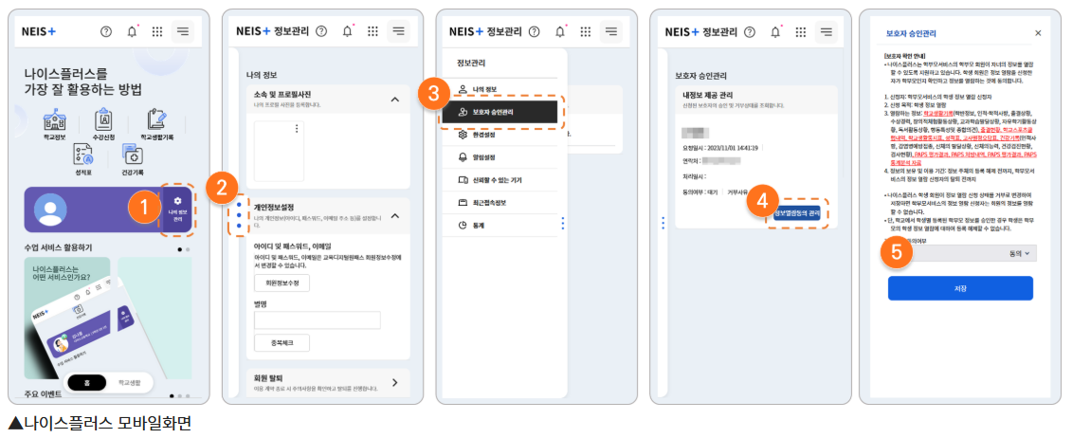Click inside the 별명 input field
The image size is (1072, 438).
318,319
